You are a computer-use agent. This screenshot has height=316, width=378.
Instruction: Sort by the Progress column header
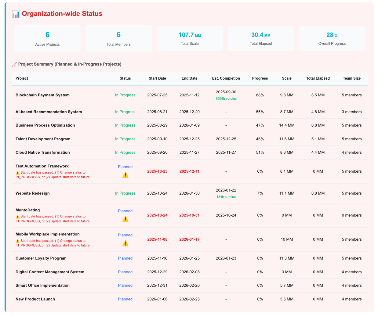[x=260, y=78]
